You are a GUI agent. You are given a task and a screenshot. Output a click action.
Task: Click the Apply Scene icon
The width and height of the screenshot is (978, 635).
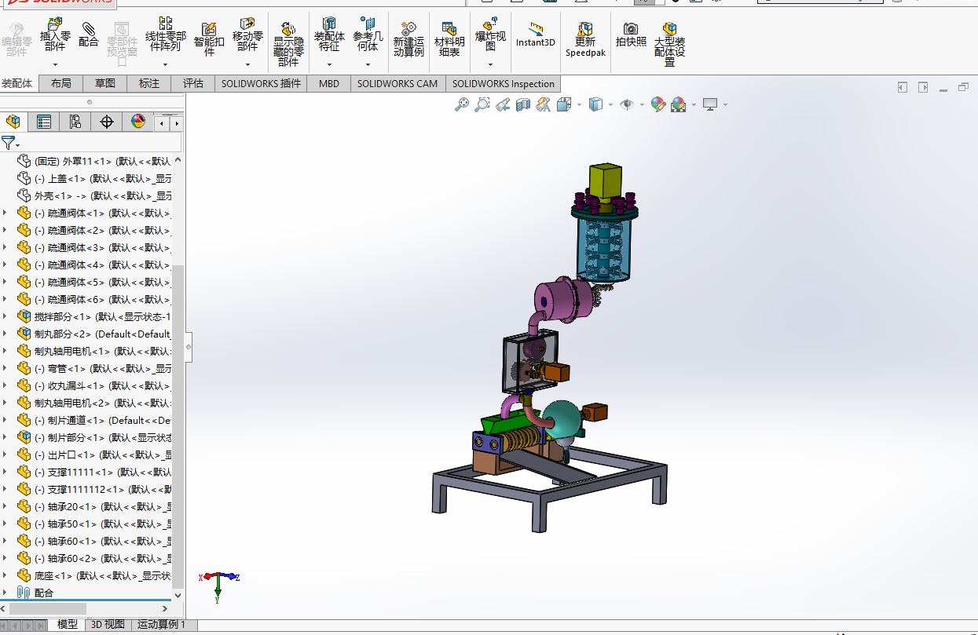click(x=679, y=104)
